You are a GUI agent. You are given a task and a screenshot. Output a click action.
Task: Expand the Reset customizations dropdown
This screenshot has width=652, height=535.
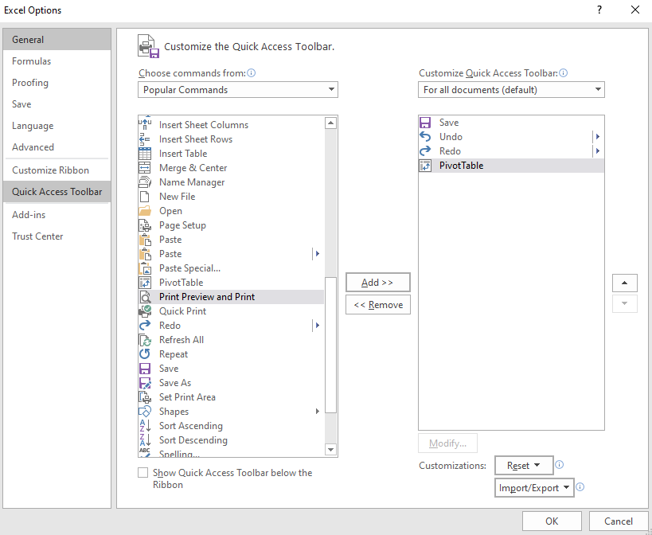[524, 466]
